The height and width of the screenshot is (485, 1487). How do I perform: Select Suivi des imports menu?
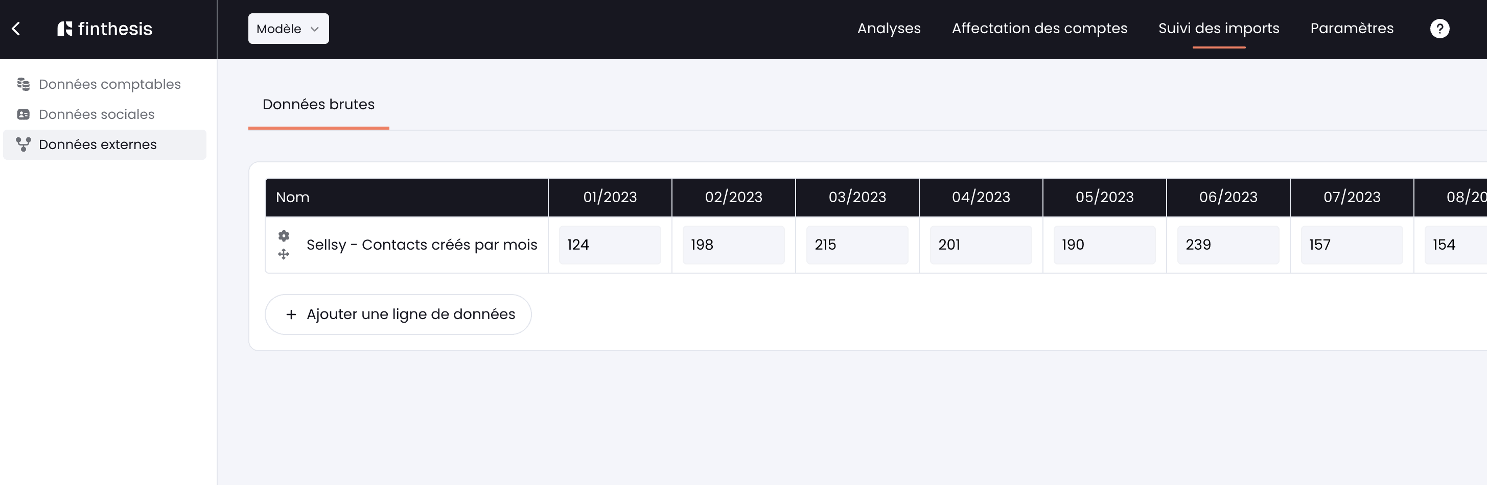(1219, 29)
